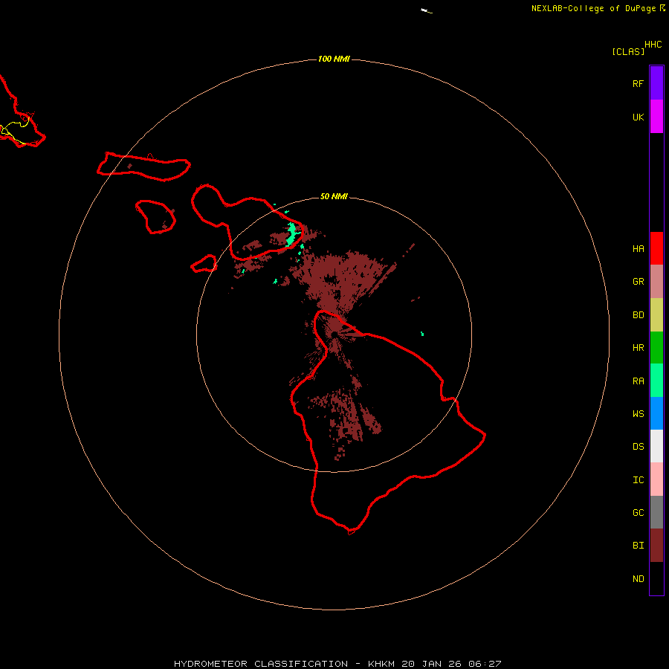The height and width of the screenshot is (669, 669).
Task: Click the HA legend label
Action: tap(638, 248)
